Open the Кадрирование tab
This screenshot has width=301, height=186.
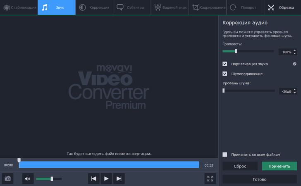pyautogui.click(x=208, y=7)
